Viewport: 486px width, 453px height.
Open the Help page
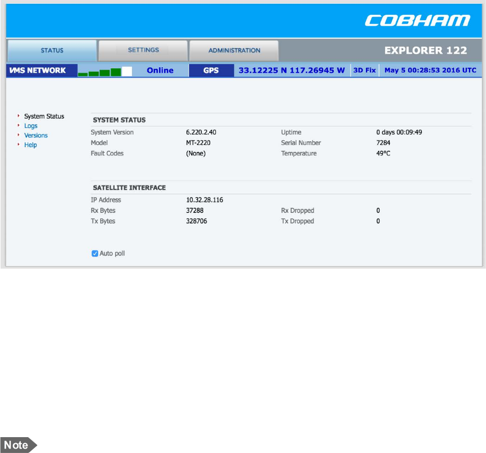pyautogui.click(x=30, y=145)
